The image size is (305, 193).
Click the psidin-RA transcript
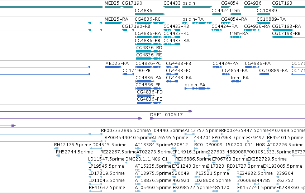197,23
